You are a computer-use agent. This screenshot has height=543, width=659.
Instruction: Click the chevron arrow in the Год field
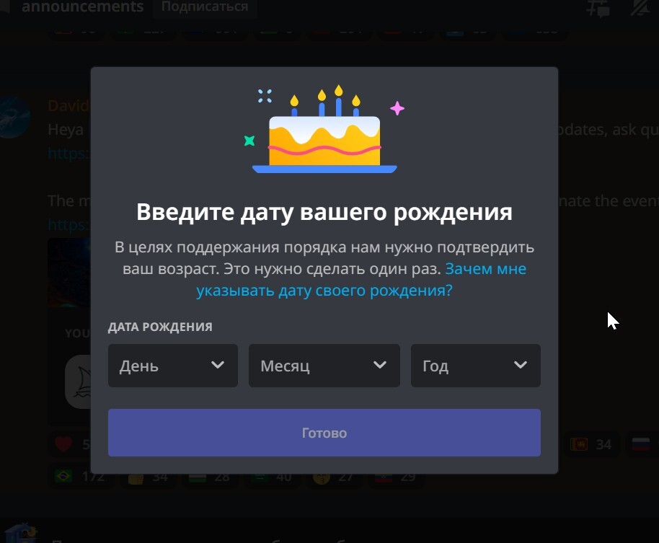[x=521, y=365]
